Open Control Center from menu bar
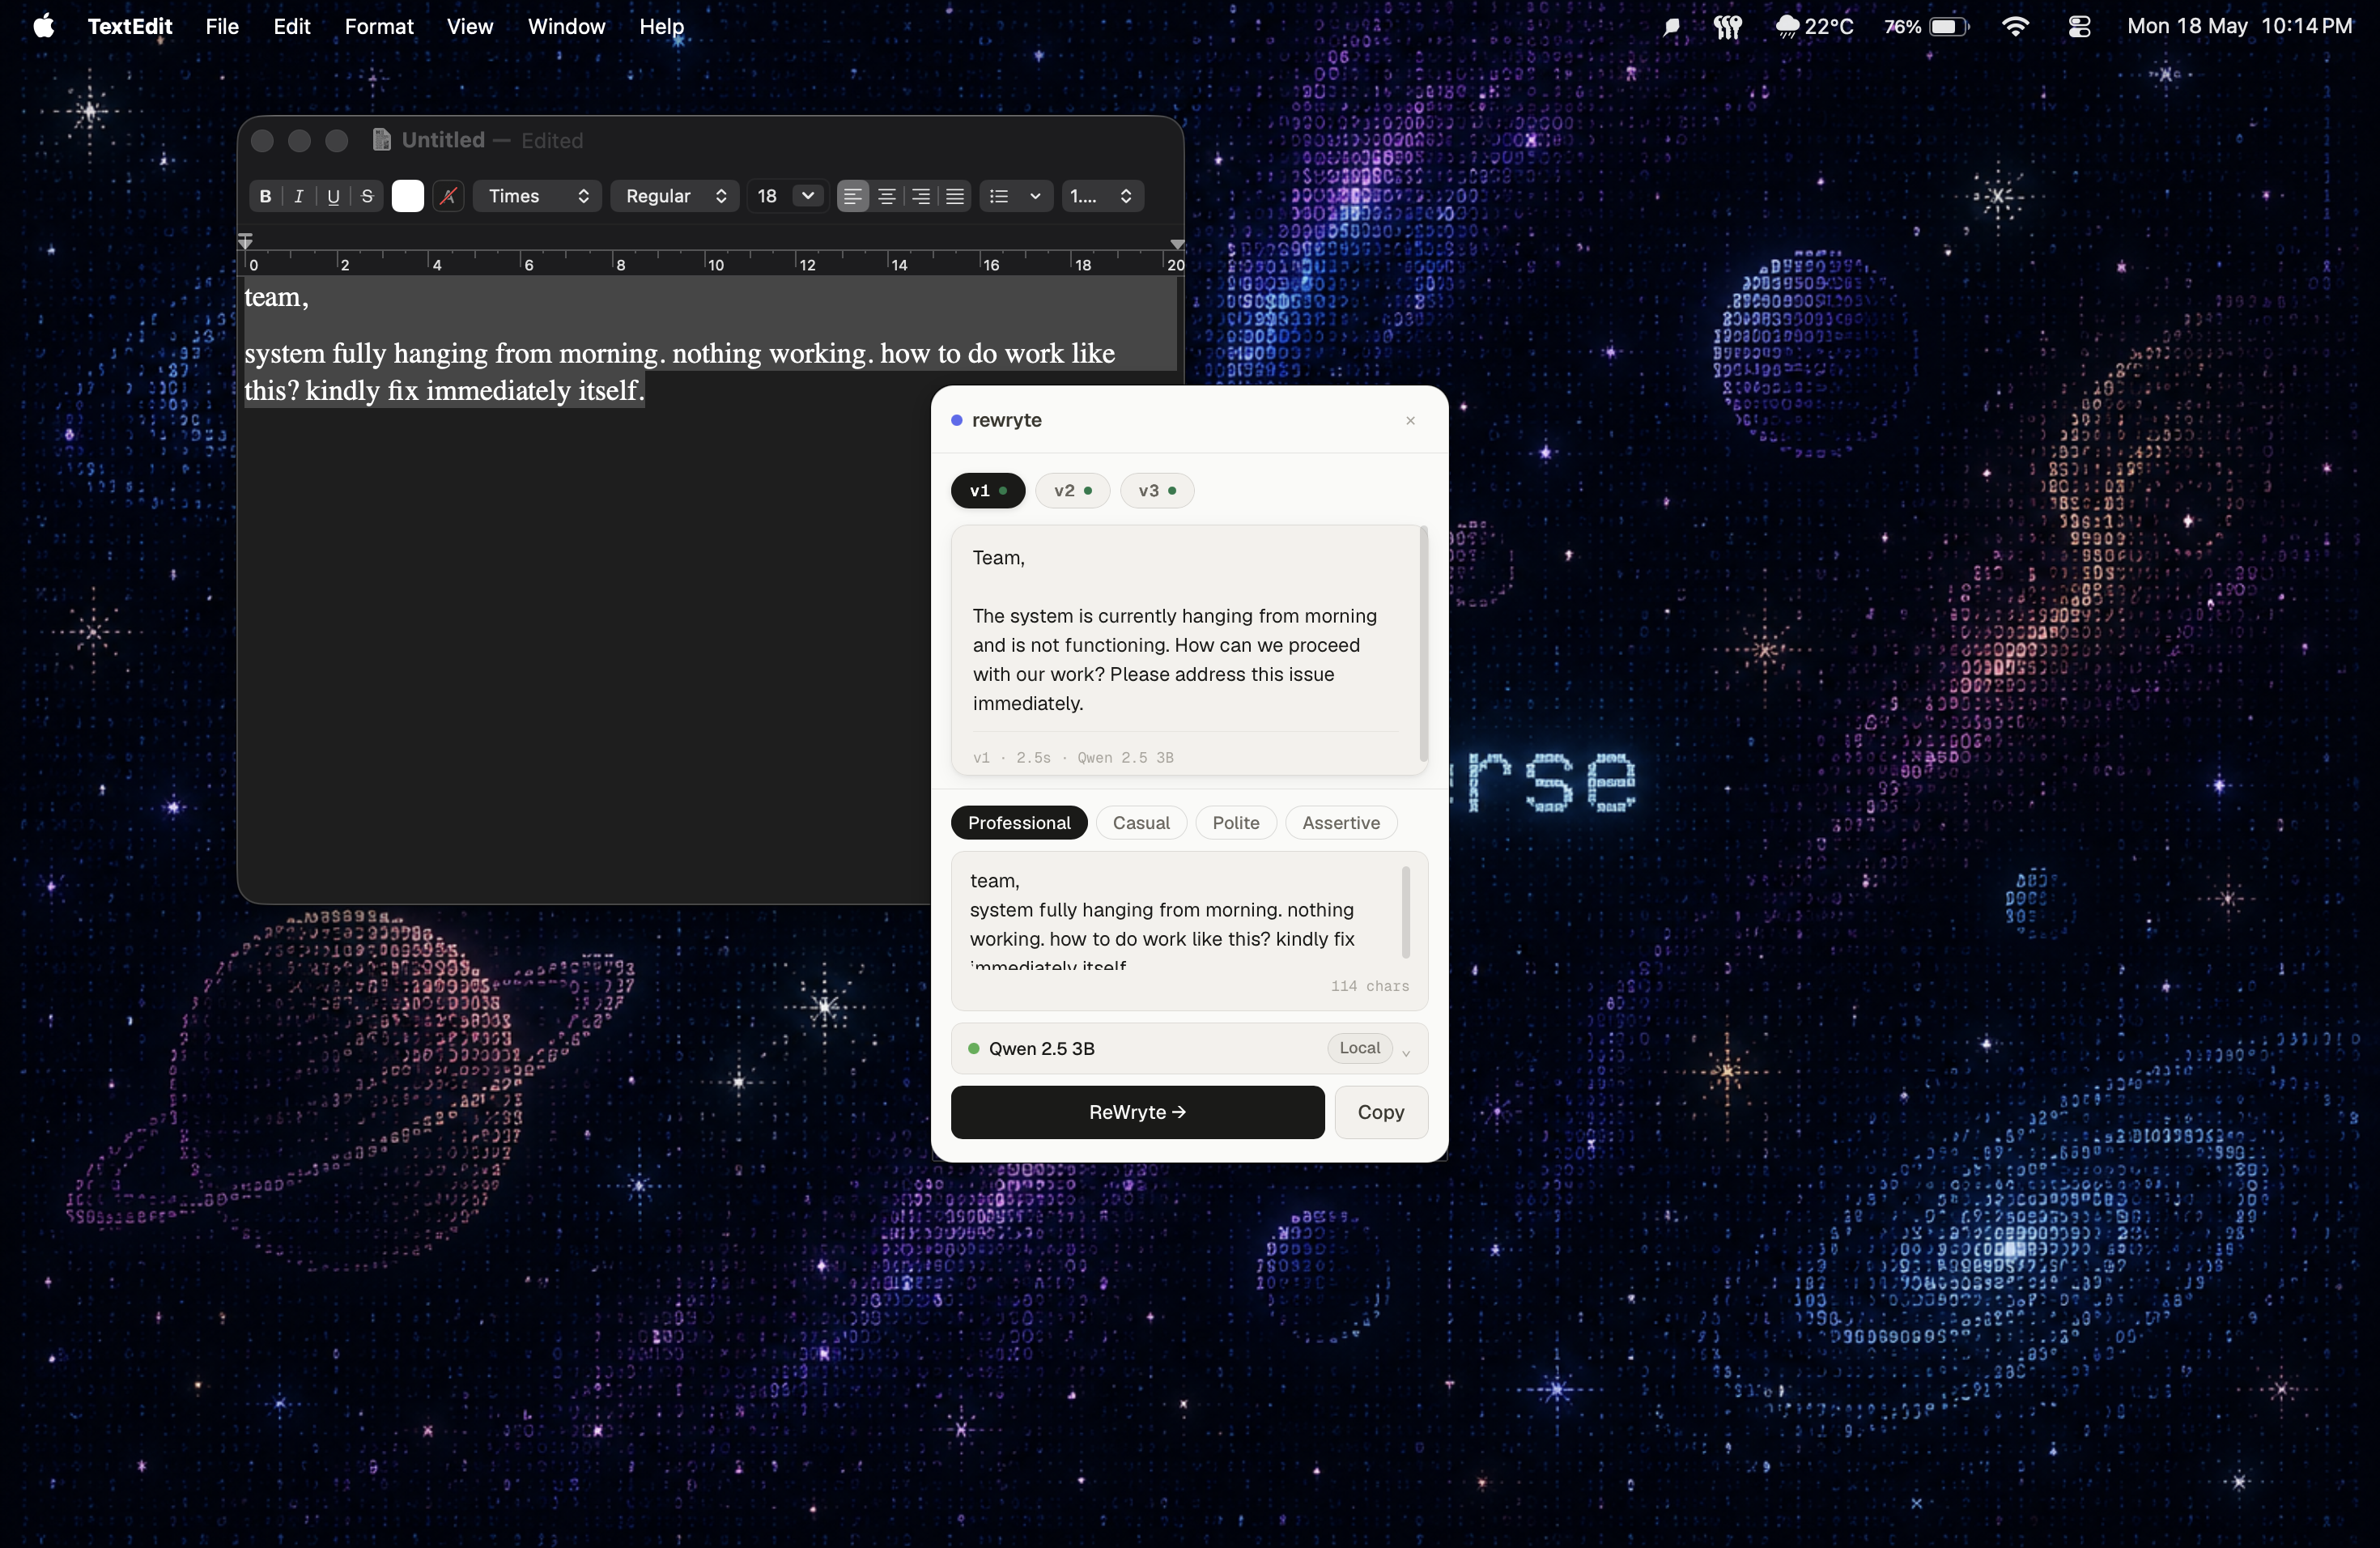 (2079, 27)
